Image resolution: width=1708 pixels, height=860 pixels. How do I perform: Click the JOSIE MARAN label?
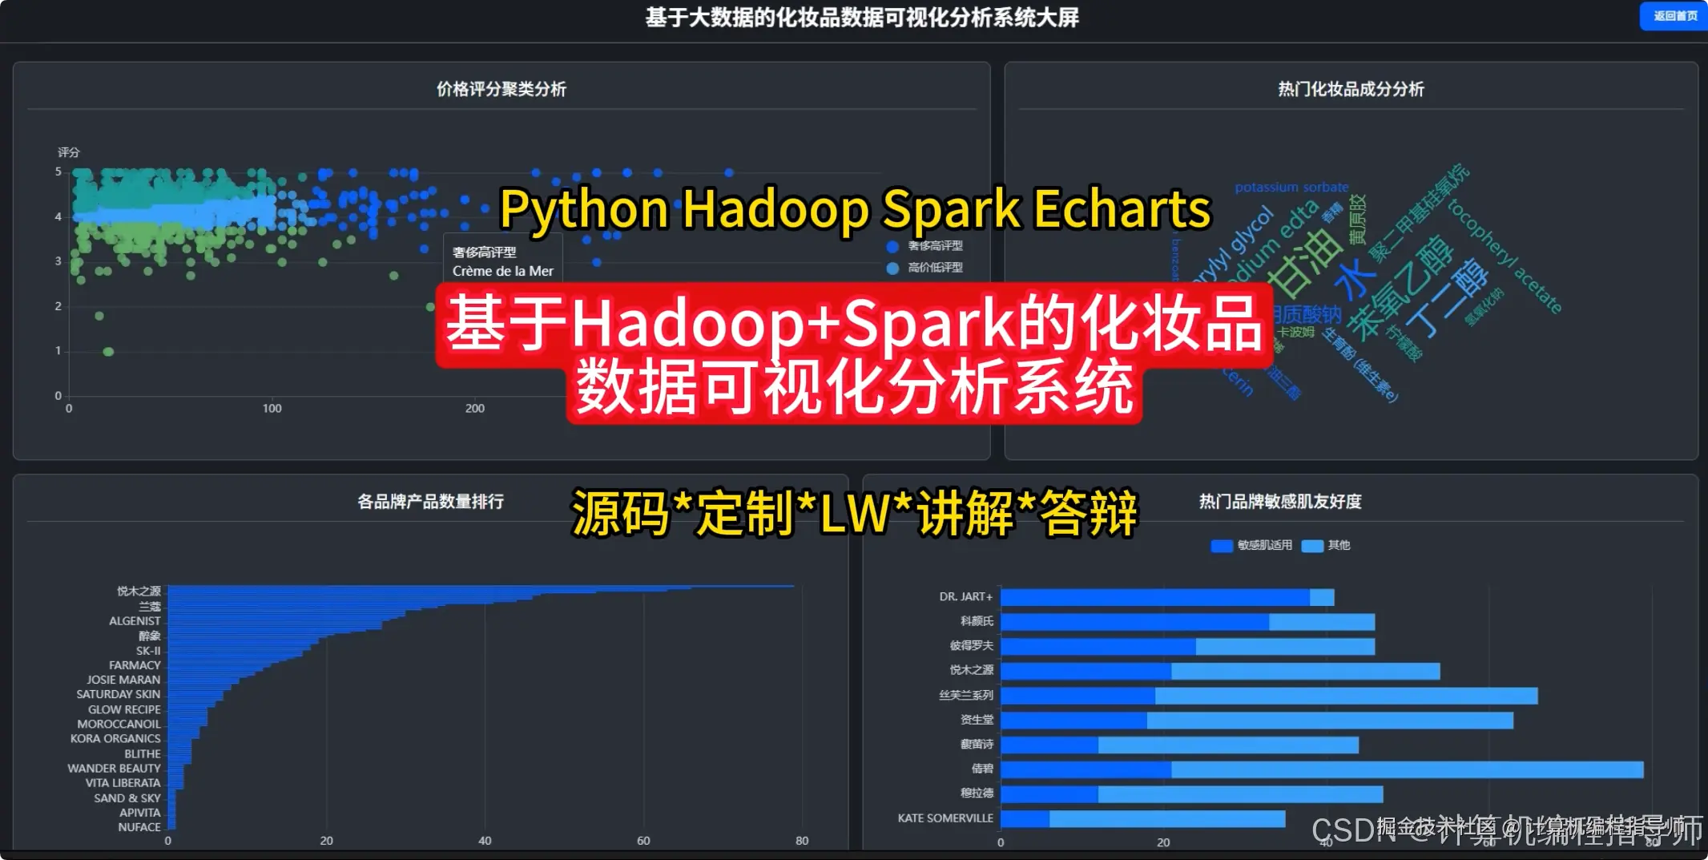click(x=123, y=680)
